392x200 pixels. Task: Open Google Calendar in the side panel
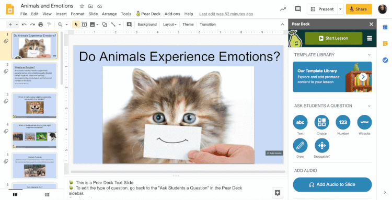[x=385, y=27]
